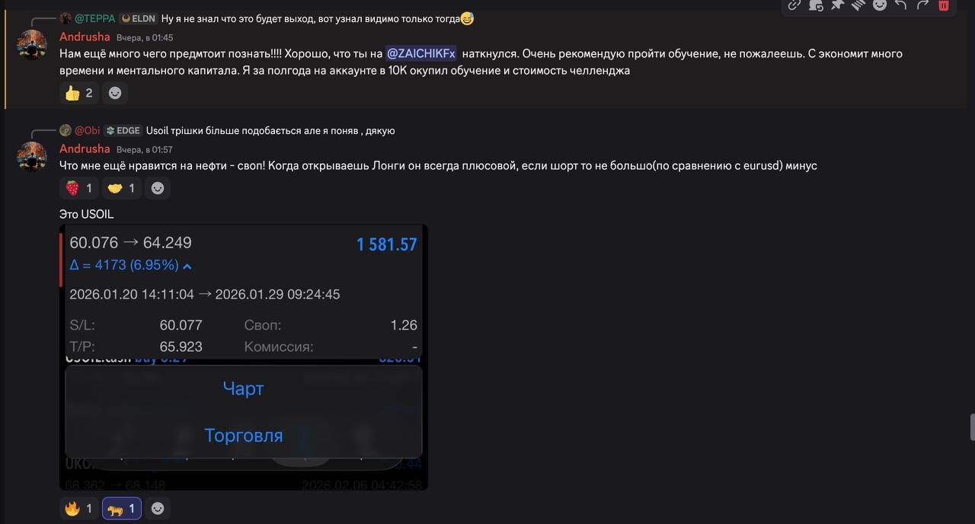Screen dimensions: 975x524
Task: Open Andrusha's profile via the username
Action: 85,37
